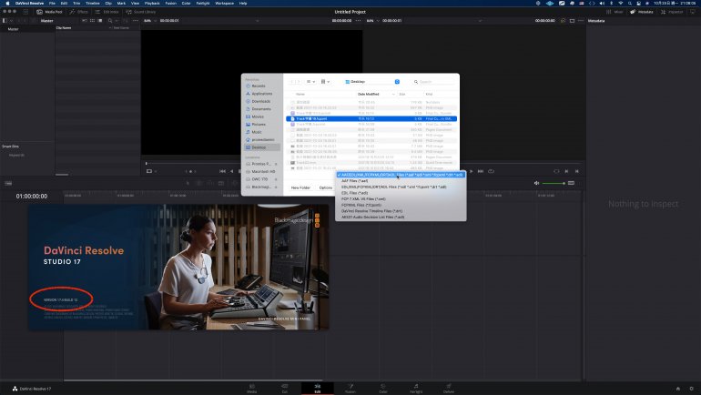Viewport: 701px width, 395px height.
Task: Click the New Folder button
Action: point(300,187)
